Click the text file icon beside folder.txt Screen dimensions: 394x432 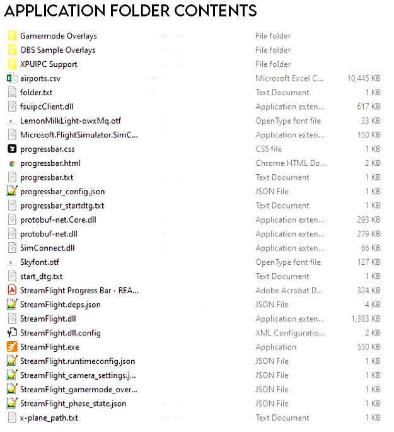pos(12,92)
